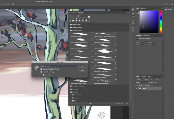
Task: Expand the Watercolors subfolder
Action: pos(71,98)
